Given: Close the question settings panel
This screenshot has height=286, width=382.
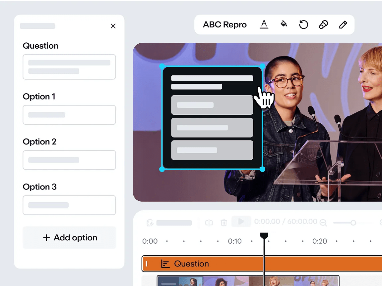Looking at the screenshot, I should (x=113, y=26).
